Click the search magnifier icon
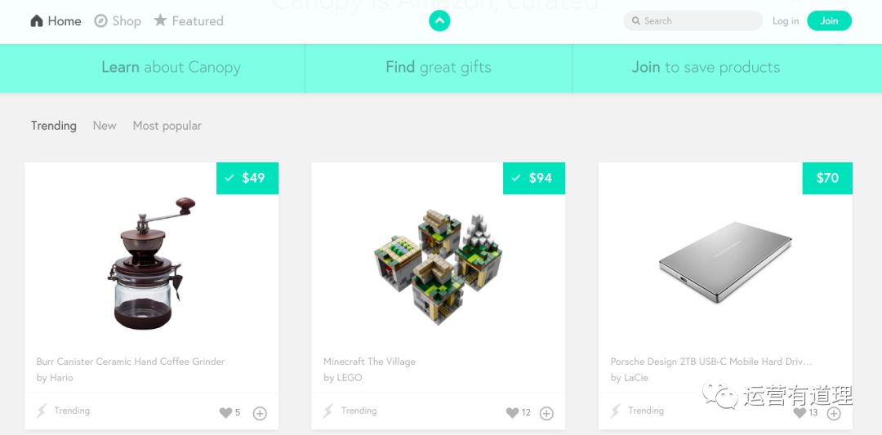The height and width of the screenshot is (435, 882). (x=635, y=20)
